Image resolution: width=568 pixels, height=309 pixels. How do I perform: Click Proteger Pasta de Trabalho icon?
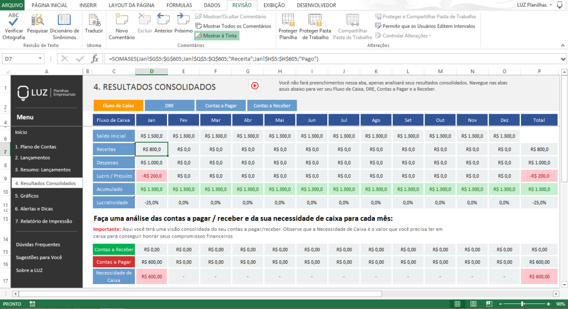coord(315,20)
